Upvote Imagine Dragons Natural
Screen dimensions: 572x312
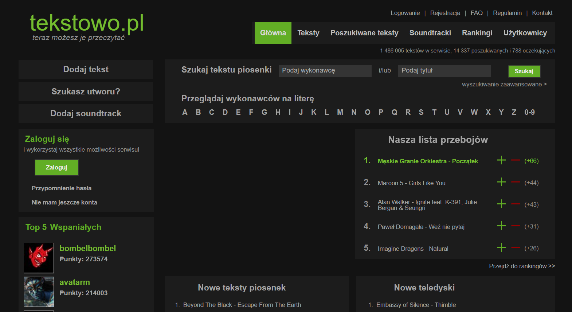pos(501,248)
